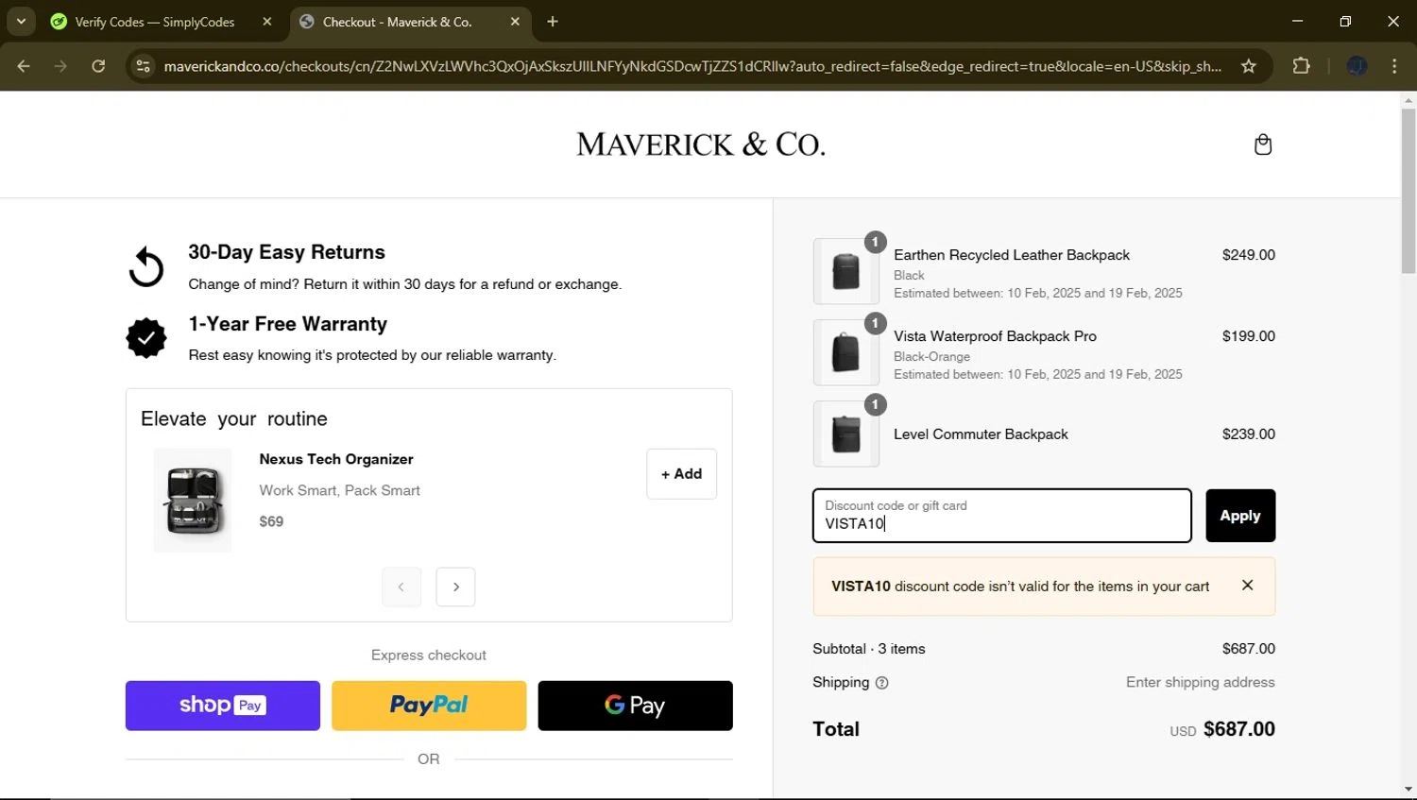Viewport: 1417px width, 800px height.
Task: Bookmark this page with the star icon
Action: pyautogui.click(x=1249, y=66)
